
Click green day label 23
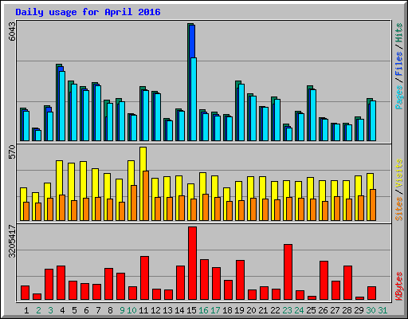click(287, 310)
